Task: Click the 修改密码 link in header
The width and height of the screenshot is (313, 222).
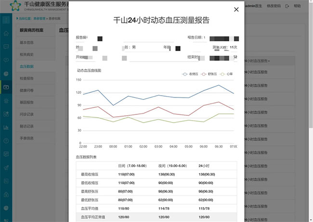Action: [x=274, y=6]
